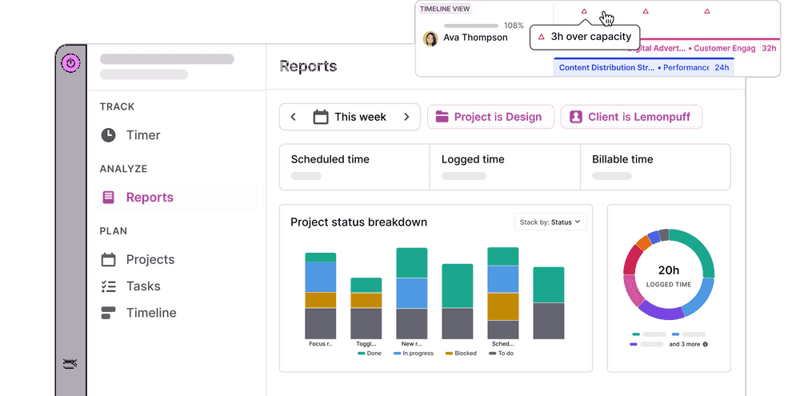Click the person icon in Client is Lemonpuff
Screen dimensions: 800x396
pyautogui.click(x=575, y=117)
